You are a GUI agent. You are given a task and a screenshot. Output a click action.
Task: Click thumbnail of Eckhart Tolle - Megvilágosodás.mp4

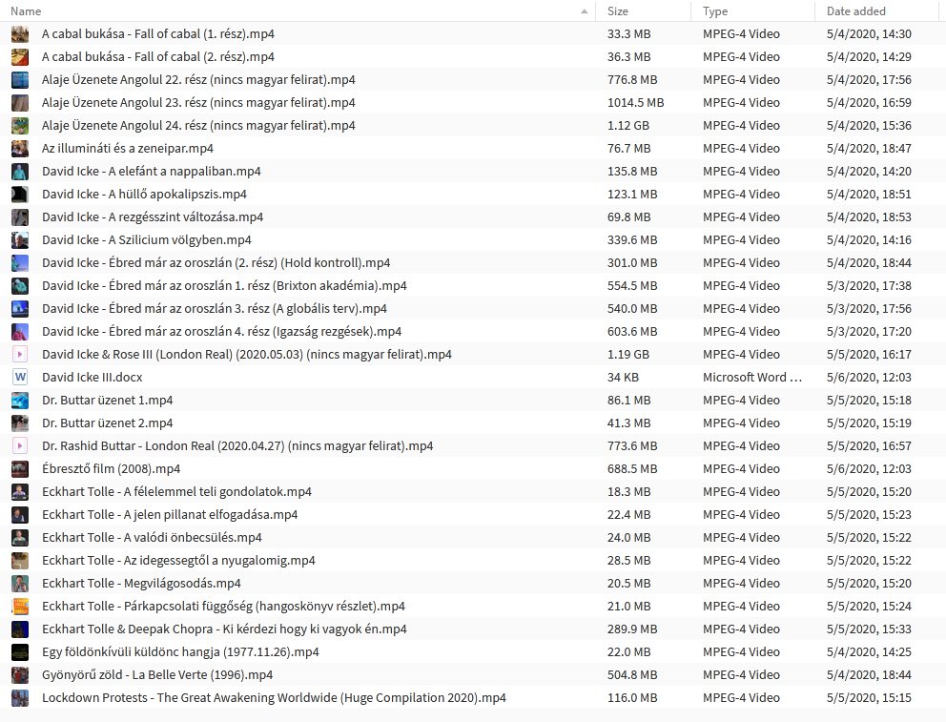click(x=20, y=584)
